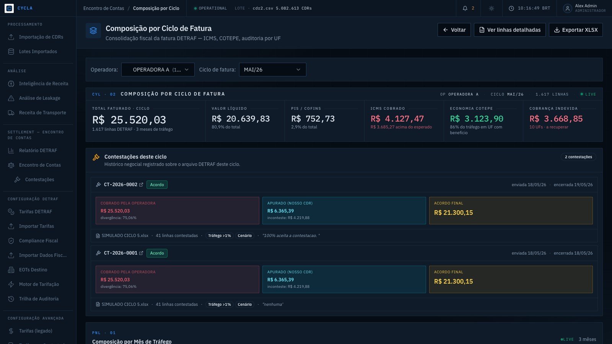Open the notifications bell
Viewport: 612px width, 344px height.
[465, 8]
